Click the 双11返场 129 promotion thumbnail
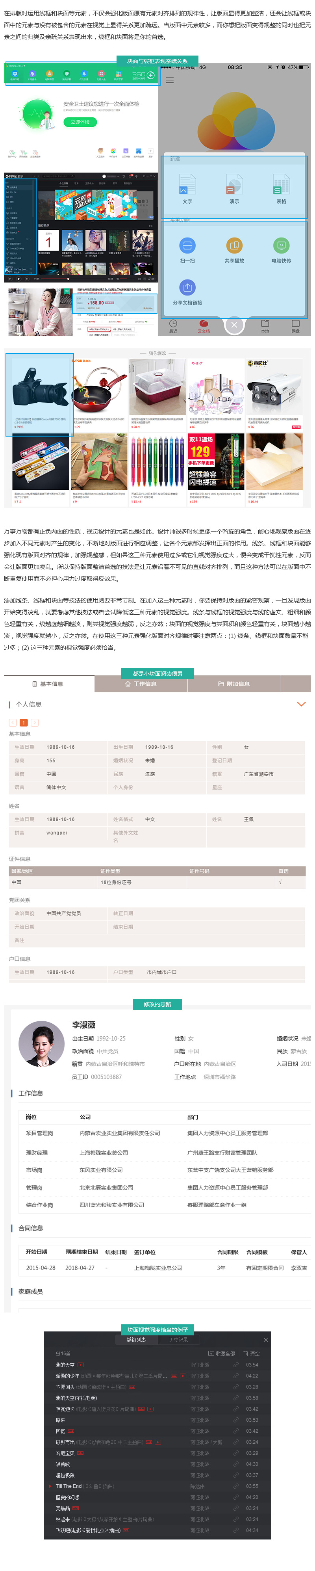This screenshot has width=315, height=1571. (x=215, y=462)
